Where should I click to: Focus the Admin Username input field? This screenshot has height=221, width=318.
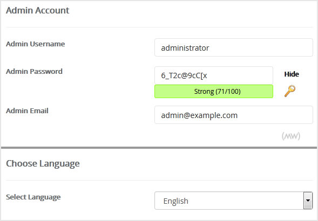tap(234, 47)
